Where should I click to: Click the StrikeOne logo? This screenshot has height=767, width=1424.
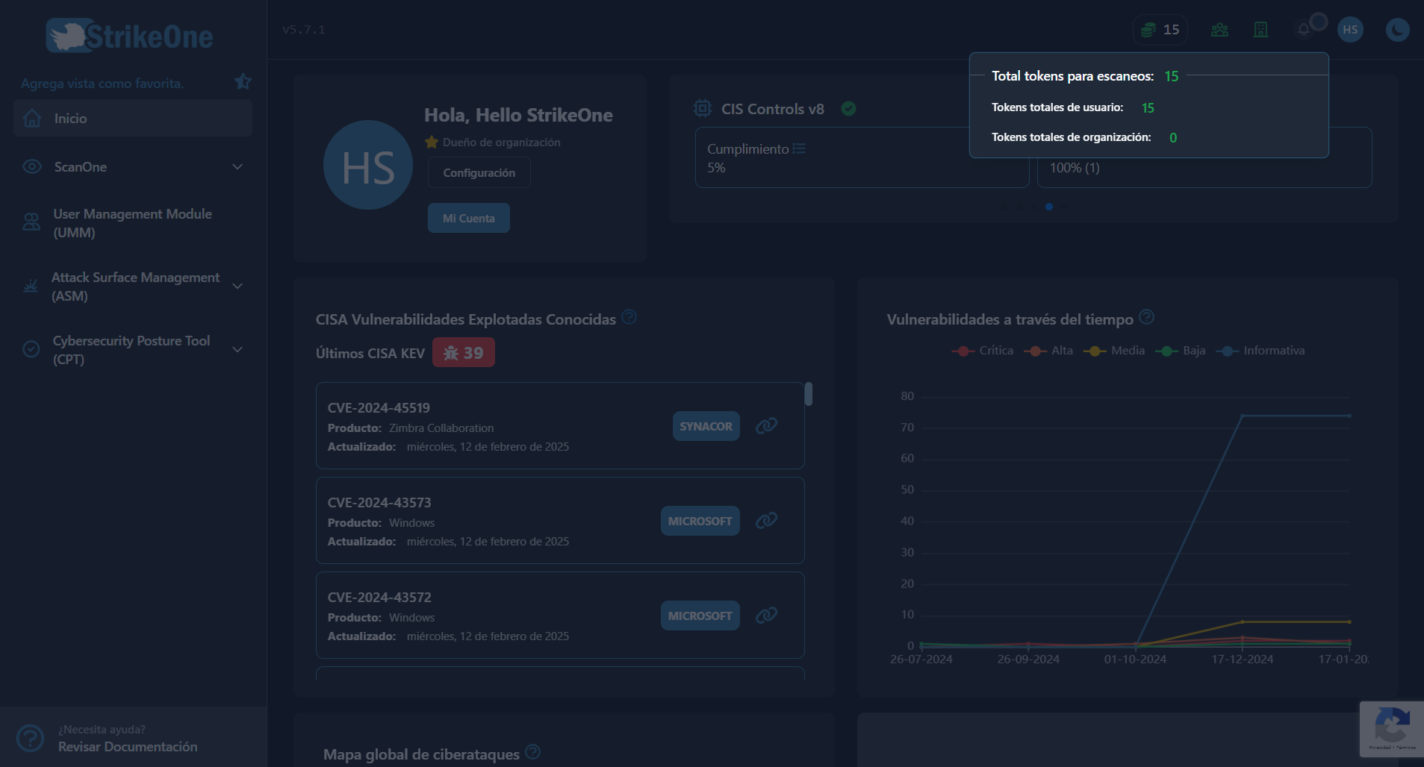(x=130, y=36)
